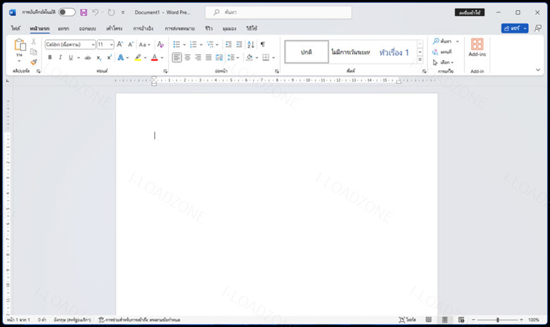
Task: Apply yellow text highlight color
Action: point(138,57)
